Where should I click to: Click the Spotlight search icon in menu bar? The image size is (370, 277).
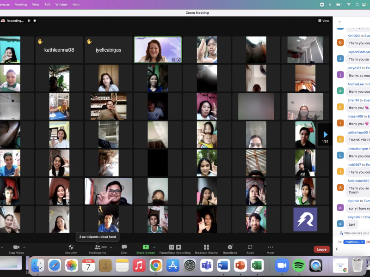point(357,5)
